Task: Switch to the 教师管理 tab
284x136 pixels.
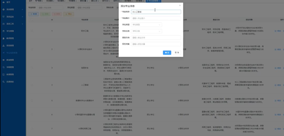Action: coord(128,1)
